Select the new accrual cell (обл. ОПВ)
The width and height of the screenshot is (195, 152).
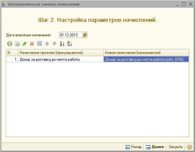pyautogui.click(x=146, y=59)
